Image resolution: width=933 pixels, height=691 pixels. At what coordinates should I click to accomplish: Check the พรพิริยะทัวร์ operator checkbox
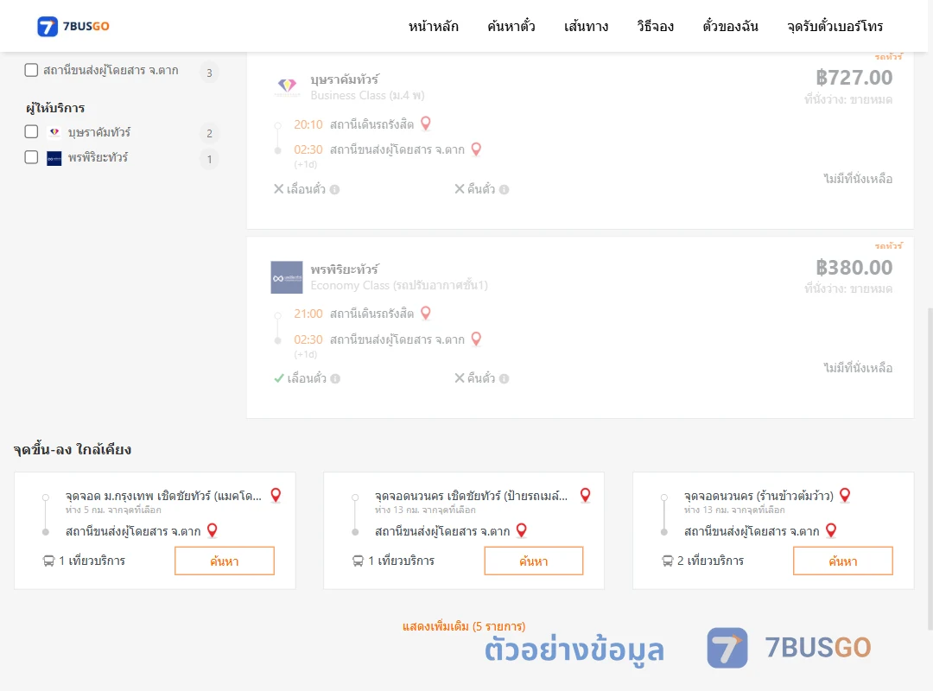31,157
